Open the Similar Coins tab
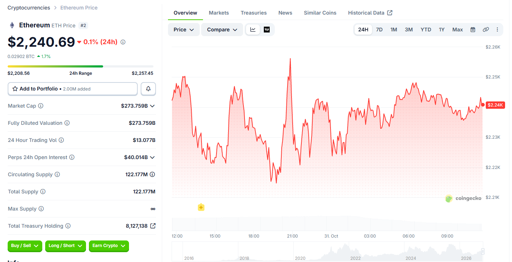Screen dimensions: 512x262 coord(320,13)
